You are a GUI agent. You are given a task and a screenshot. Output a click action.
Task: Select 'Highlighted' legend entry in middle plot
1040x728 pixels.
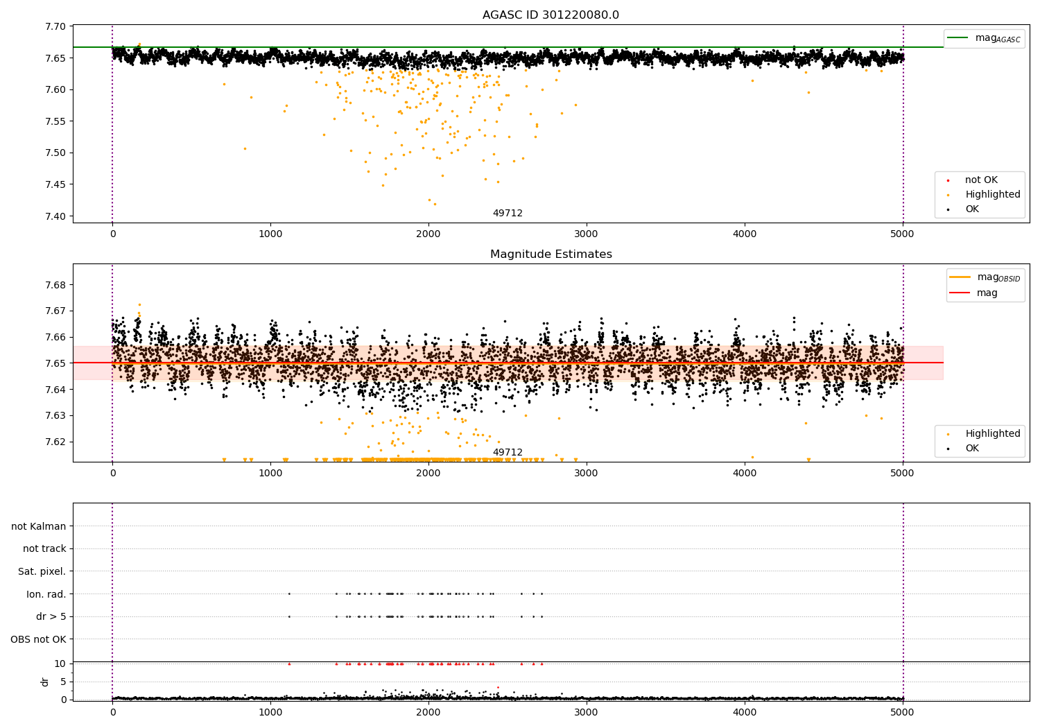(992, 434)
